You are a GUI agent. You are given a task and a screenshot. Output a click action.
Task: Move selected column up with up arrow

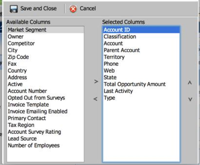click(190, 82)
